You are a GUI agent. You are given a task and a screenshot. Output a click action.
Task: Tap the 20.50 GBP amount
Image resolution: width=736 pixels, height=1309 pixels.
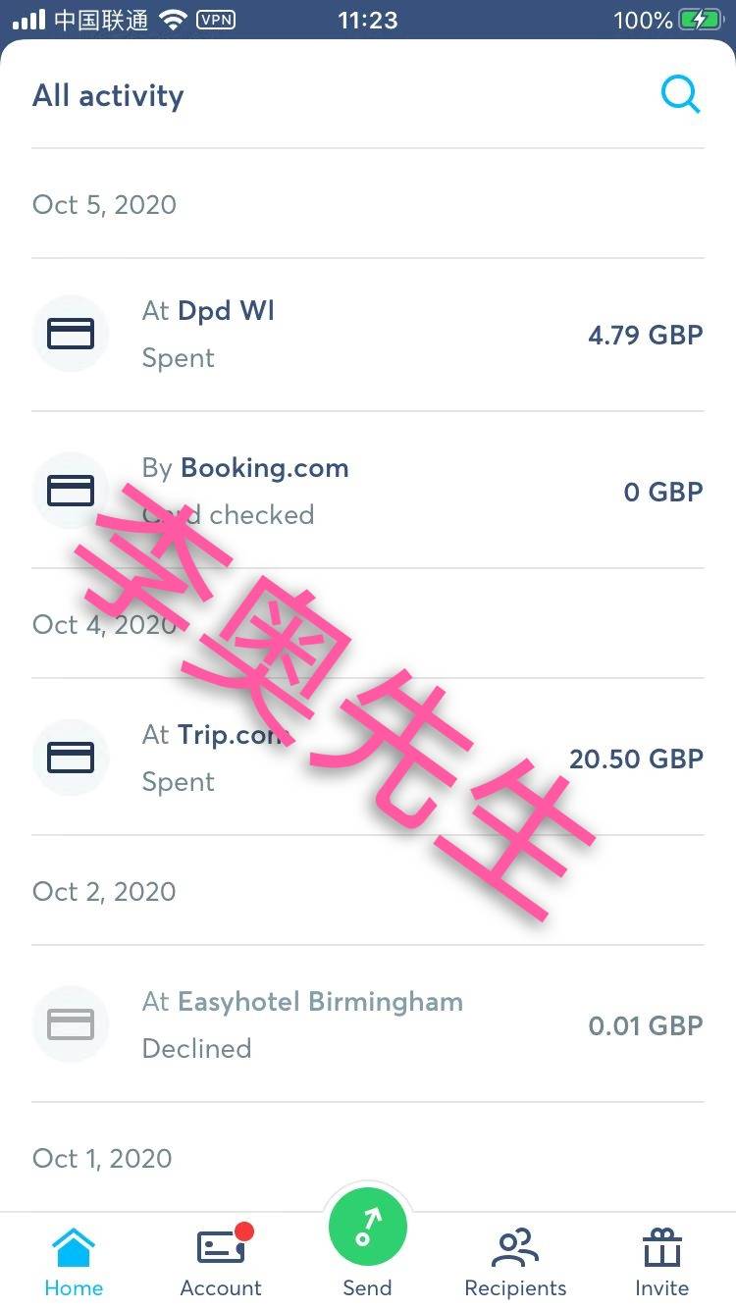pos(637,759)
